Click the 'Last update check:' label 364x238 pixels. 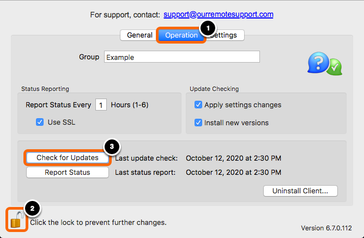(146, 158)
